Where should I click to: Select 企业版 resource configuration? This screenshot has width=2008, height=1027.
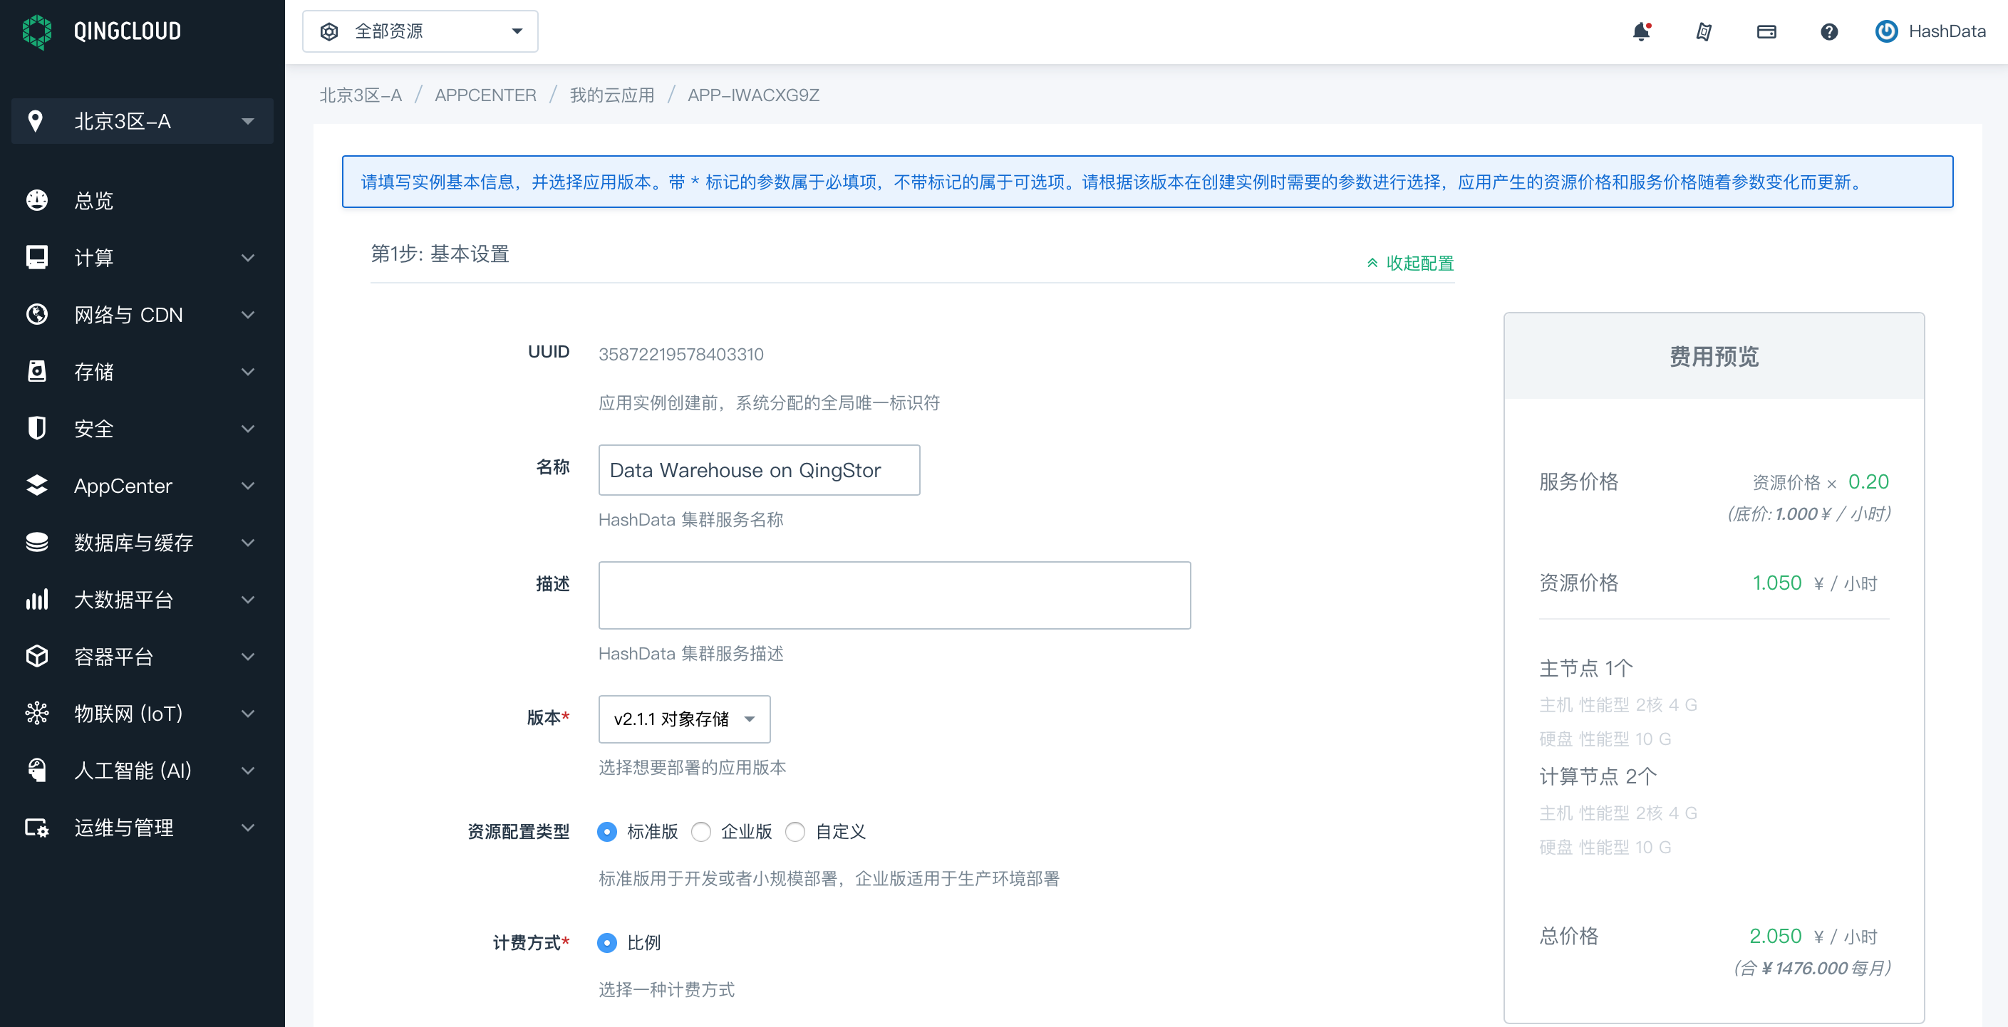click(700, 831)
